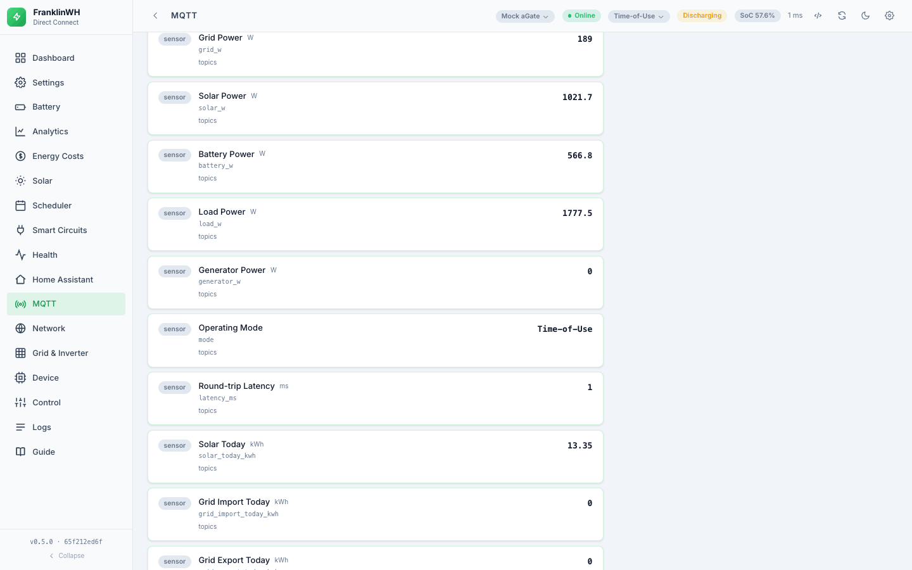Screen dimensions: 912x570
Task: Click the Analytics chart icon
Action: click(20, 132)
